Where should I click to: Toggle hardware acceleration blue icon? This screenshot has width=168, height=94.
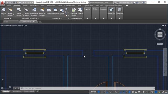[x=156, y=92]
